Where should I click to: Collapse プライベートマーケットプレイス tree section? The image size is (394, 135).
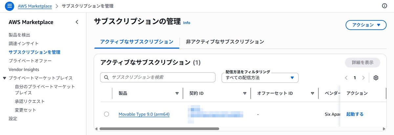coord(4,78)
